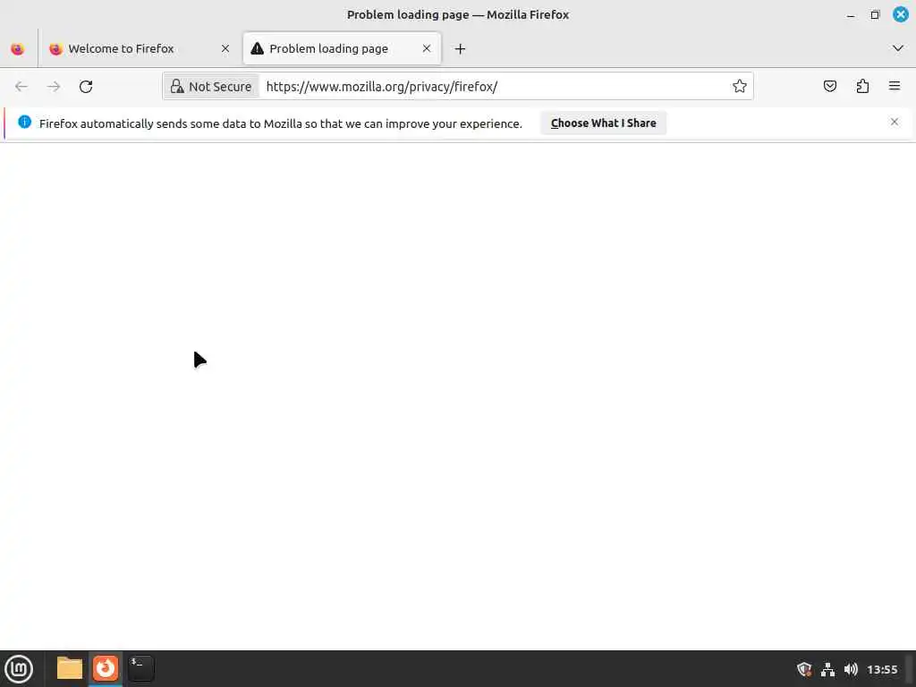Open the Linux Mint start menu
916x687 pixels.
[x=19, y=669]
